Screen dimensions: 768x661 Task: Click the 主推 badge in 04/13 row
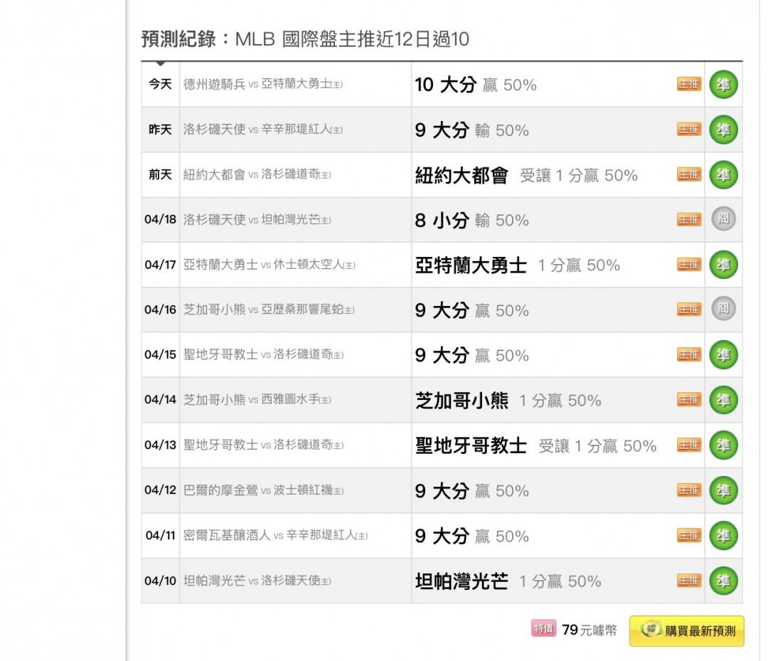[689, 445]
